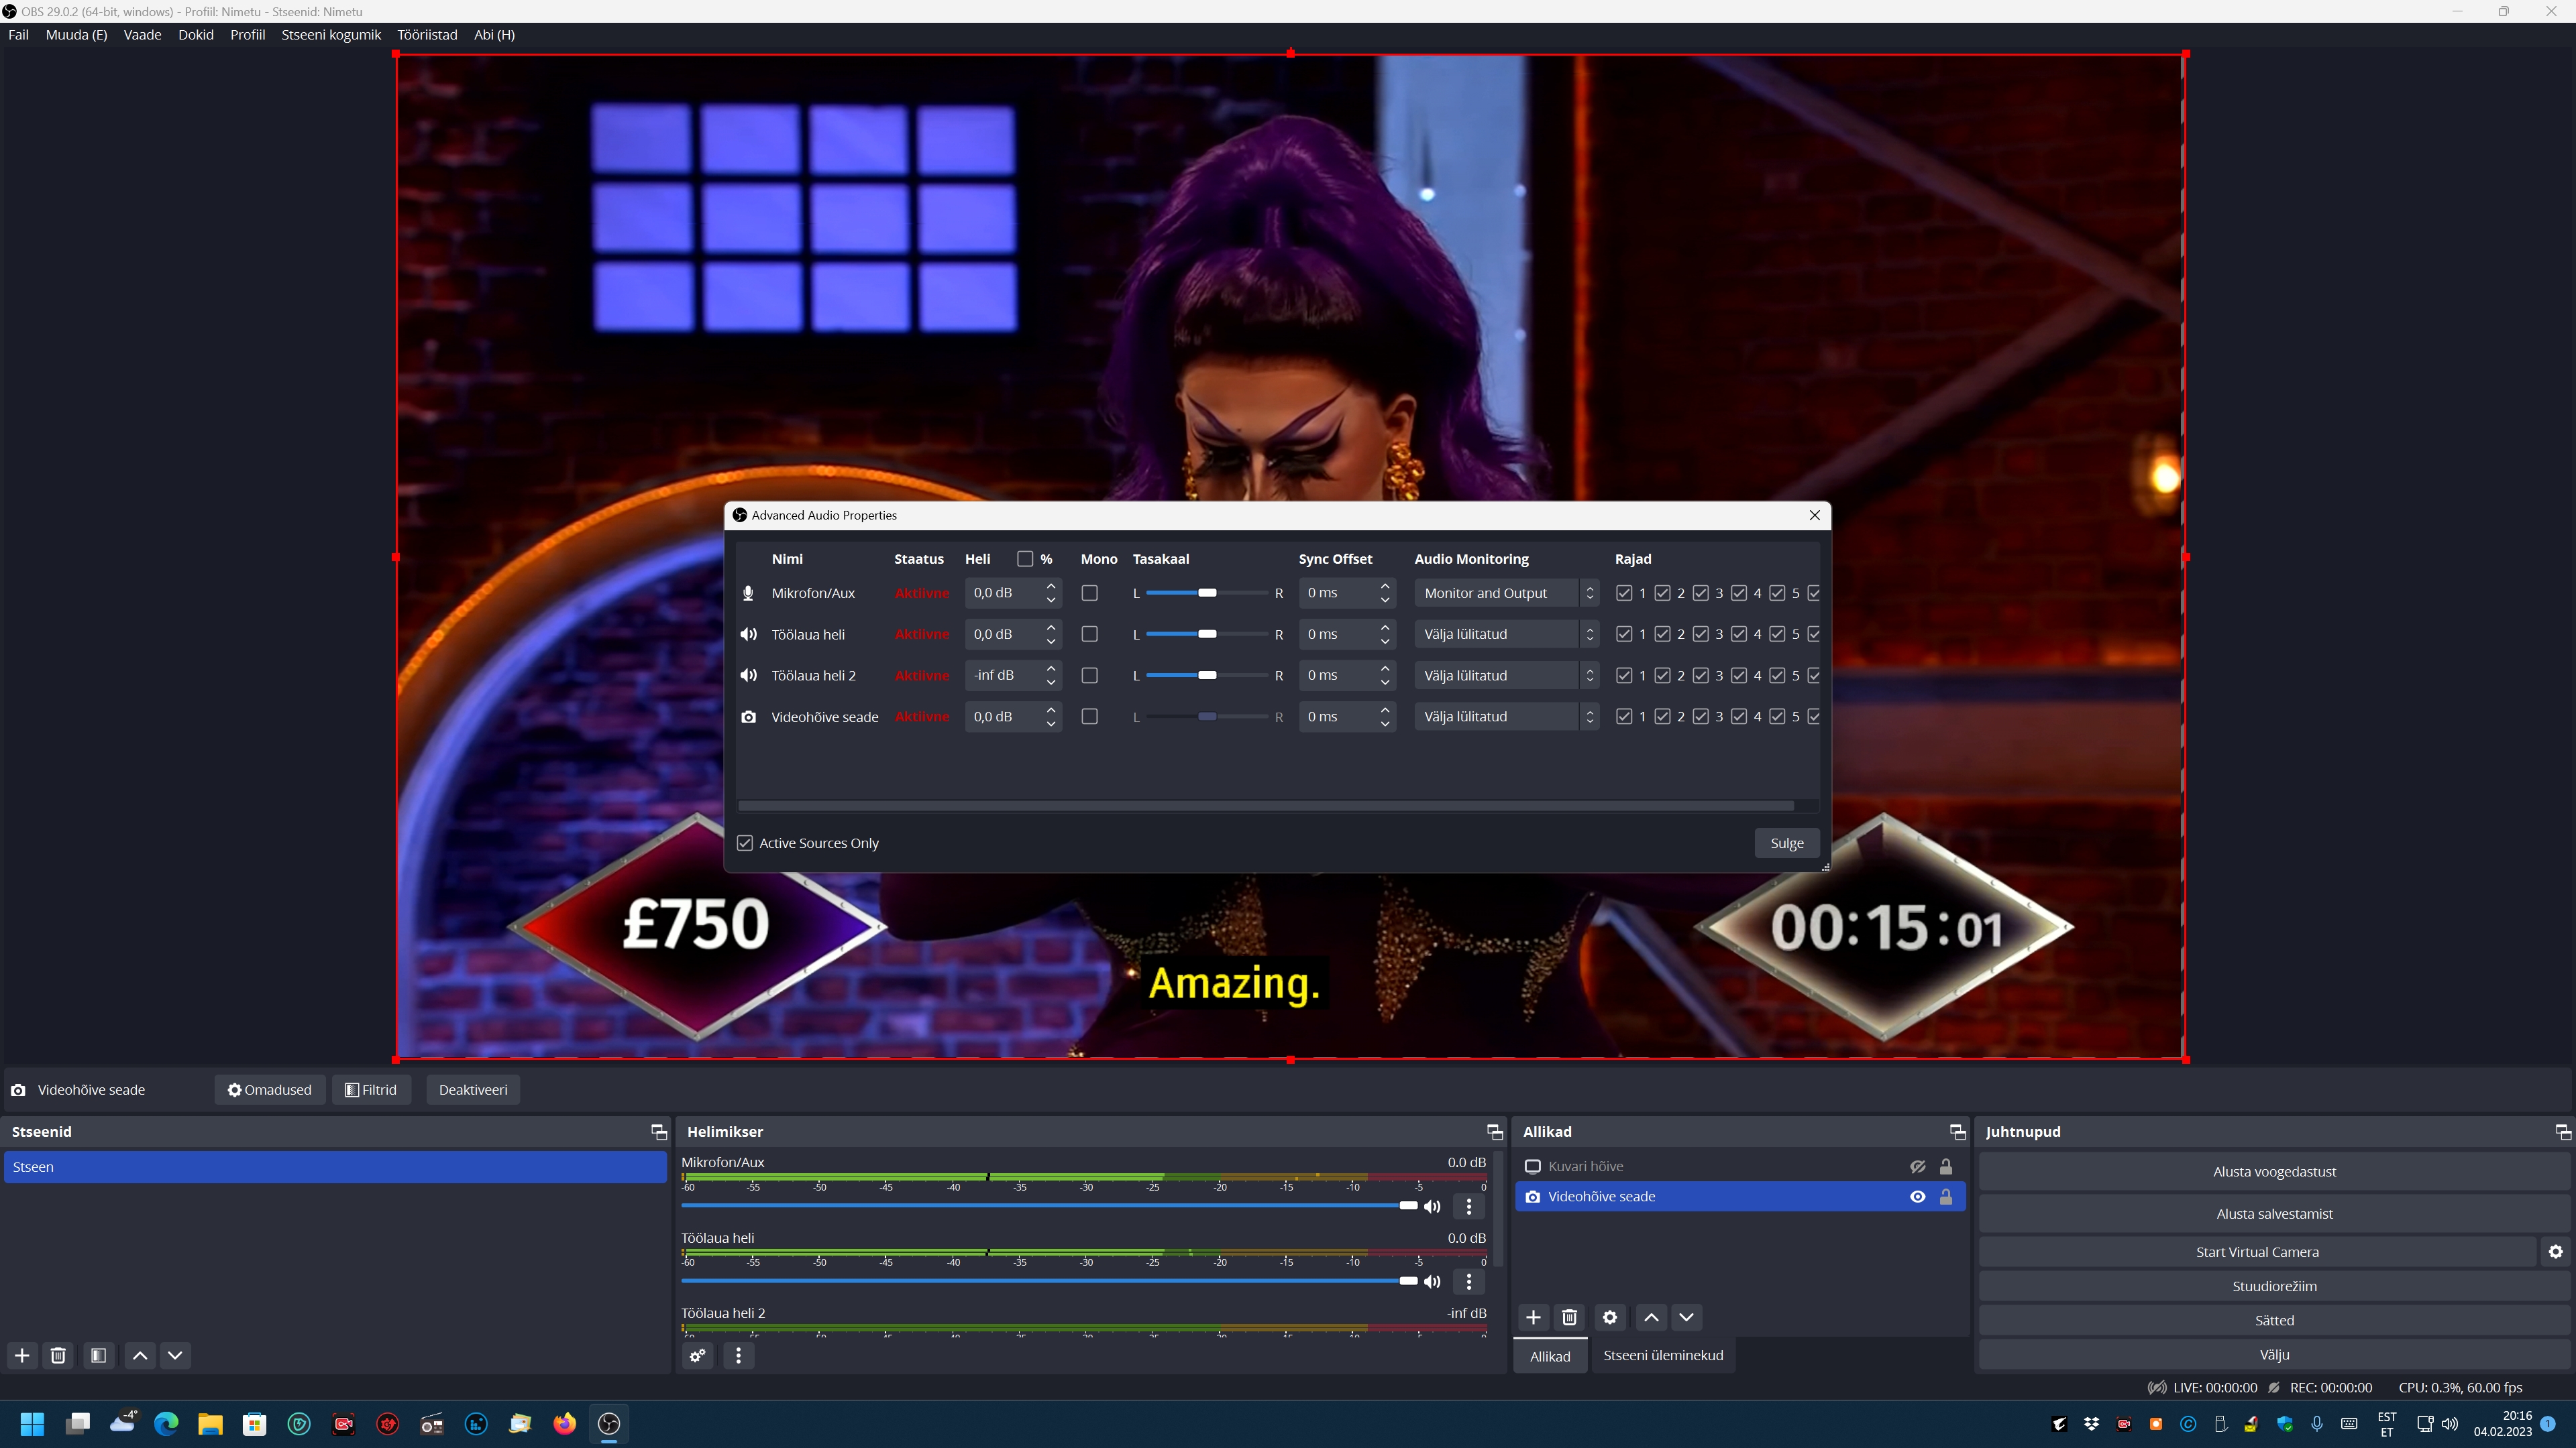The image size is (2576, 1448).
Task: Open Töölaua heli 2 Audio Monitoring dropdown
Action: (x=1506, y=676)
